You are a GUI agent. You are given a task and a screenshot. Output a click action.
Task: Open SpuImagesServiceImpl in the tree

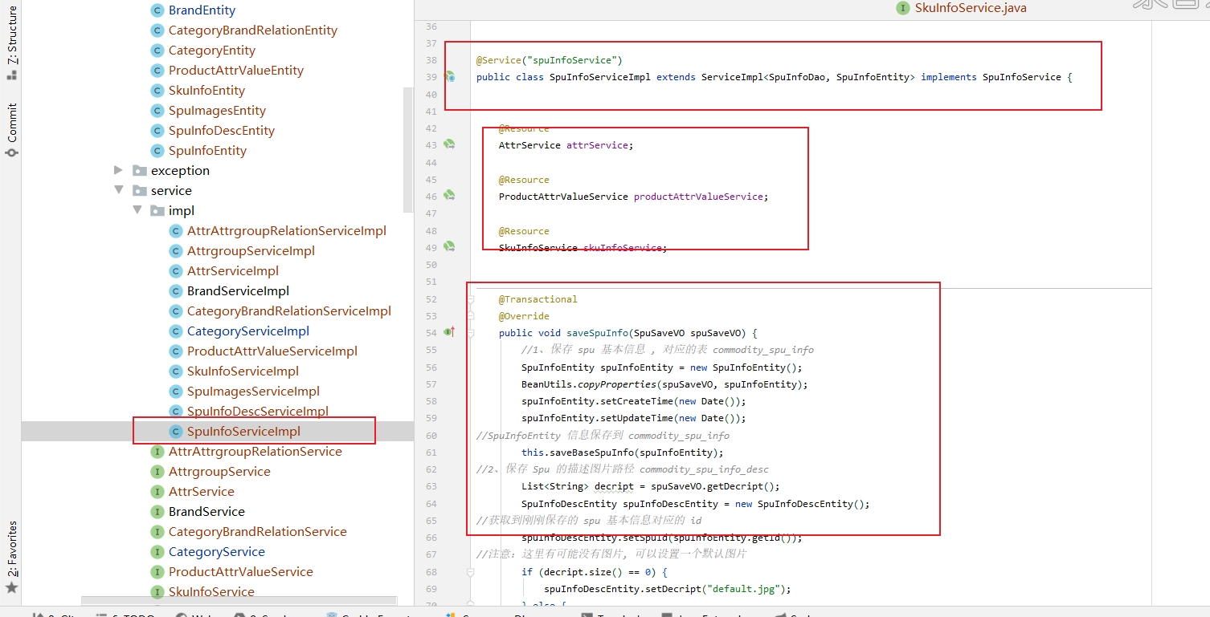(x=253, y=392)
